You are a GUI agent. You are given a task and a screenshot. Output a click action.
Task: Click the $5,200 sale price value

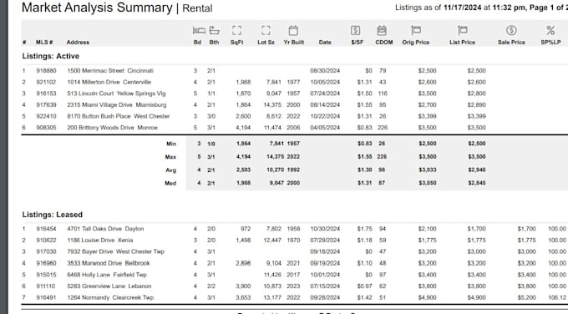point(527,297)
